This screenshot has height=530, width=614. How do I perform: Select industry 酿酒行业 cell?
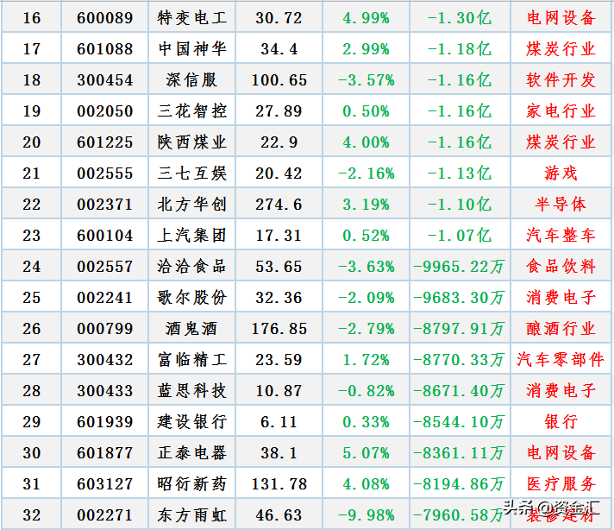click(x=561, y=329)
